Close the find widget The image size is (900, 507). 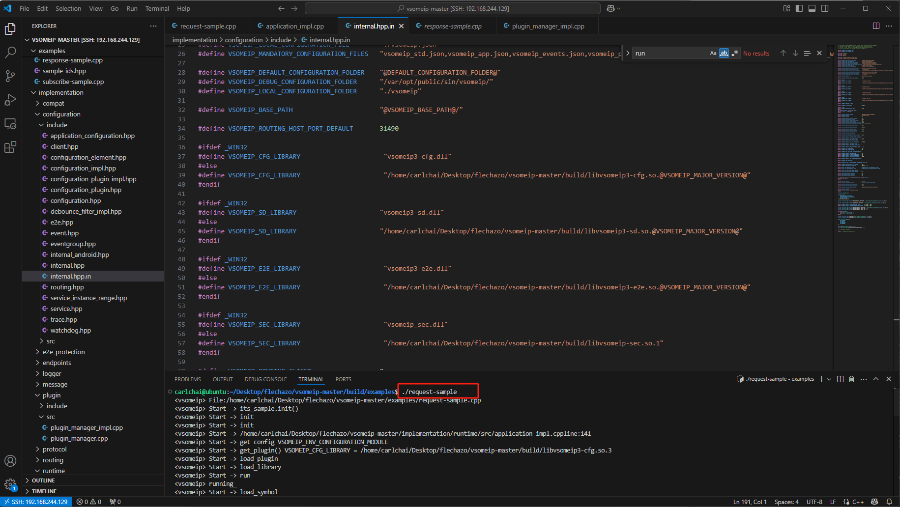pyautogui.click(x=819, y=53)
